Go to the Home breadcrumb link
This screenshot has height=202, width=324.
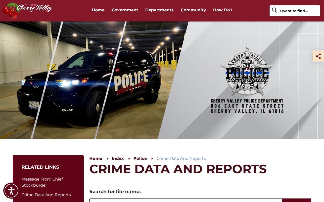pos(96,159)
